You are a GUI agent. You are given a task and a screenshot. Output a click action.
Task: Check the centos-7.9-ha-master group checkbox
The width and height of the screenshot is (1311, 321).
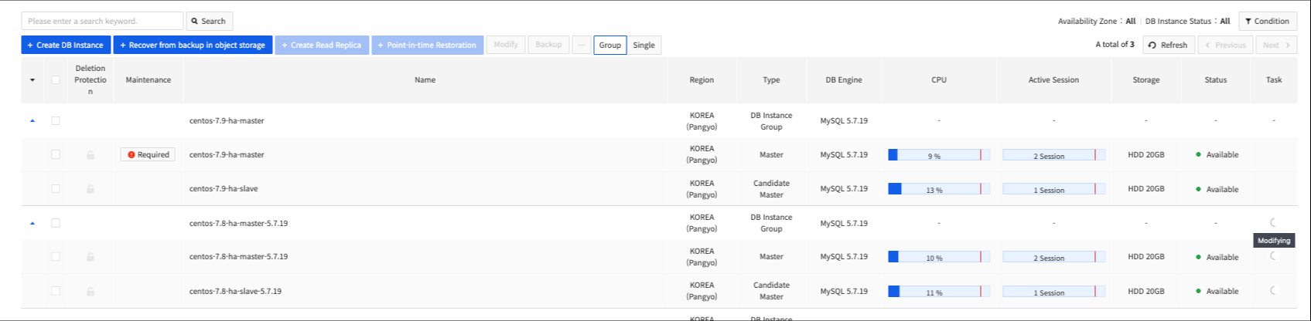(x=56, y=120)
